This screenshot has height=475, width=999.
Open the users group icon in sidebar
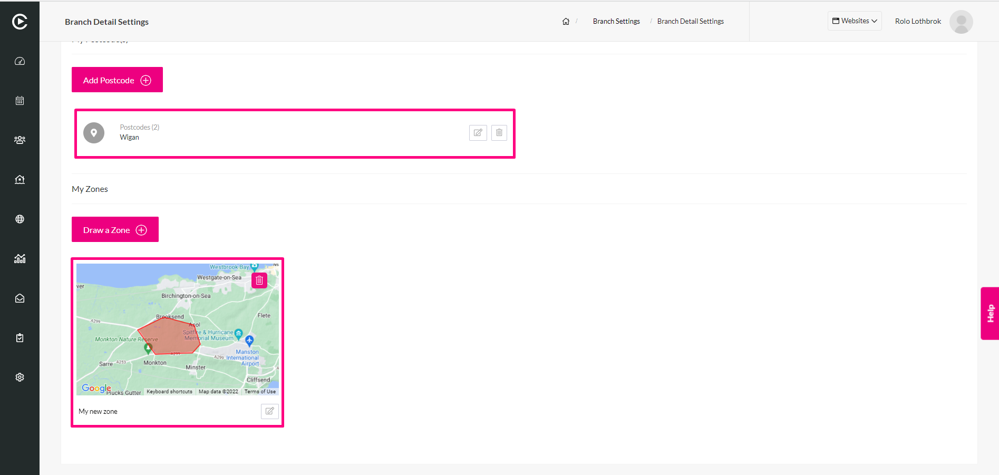coord(20,140)
